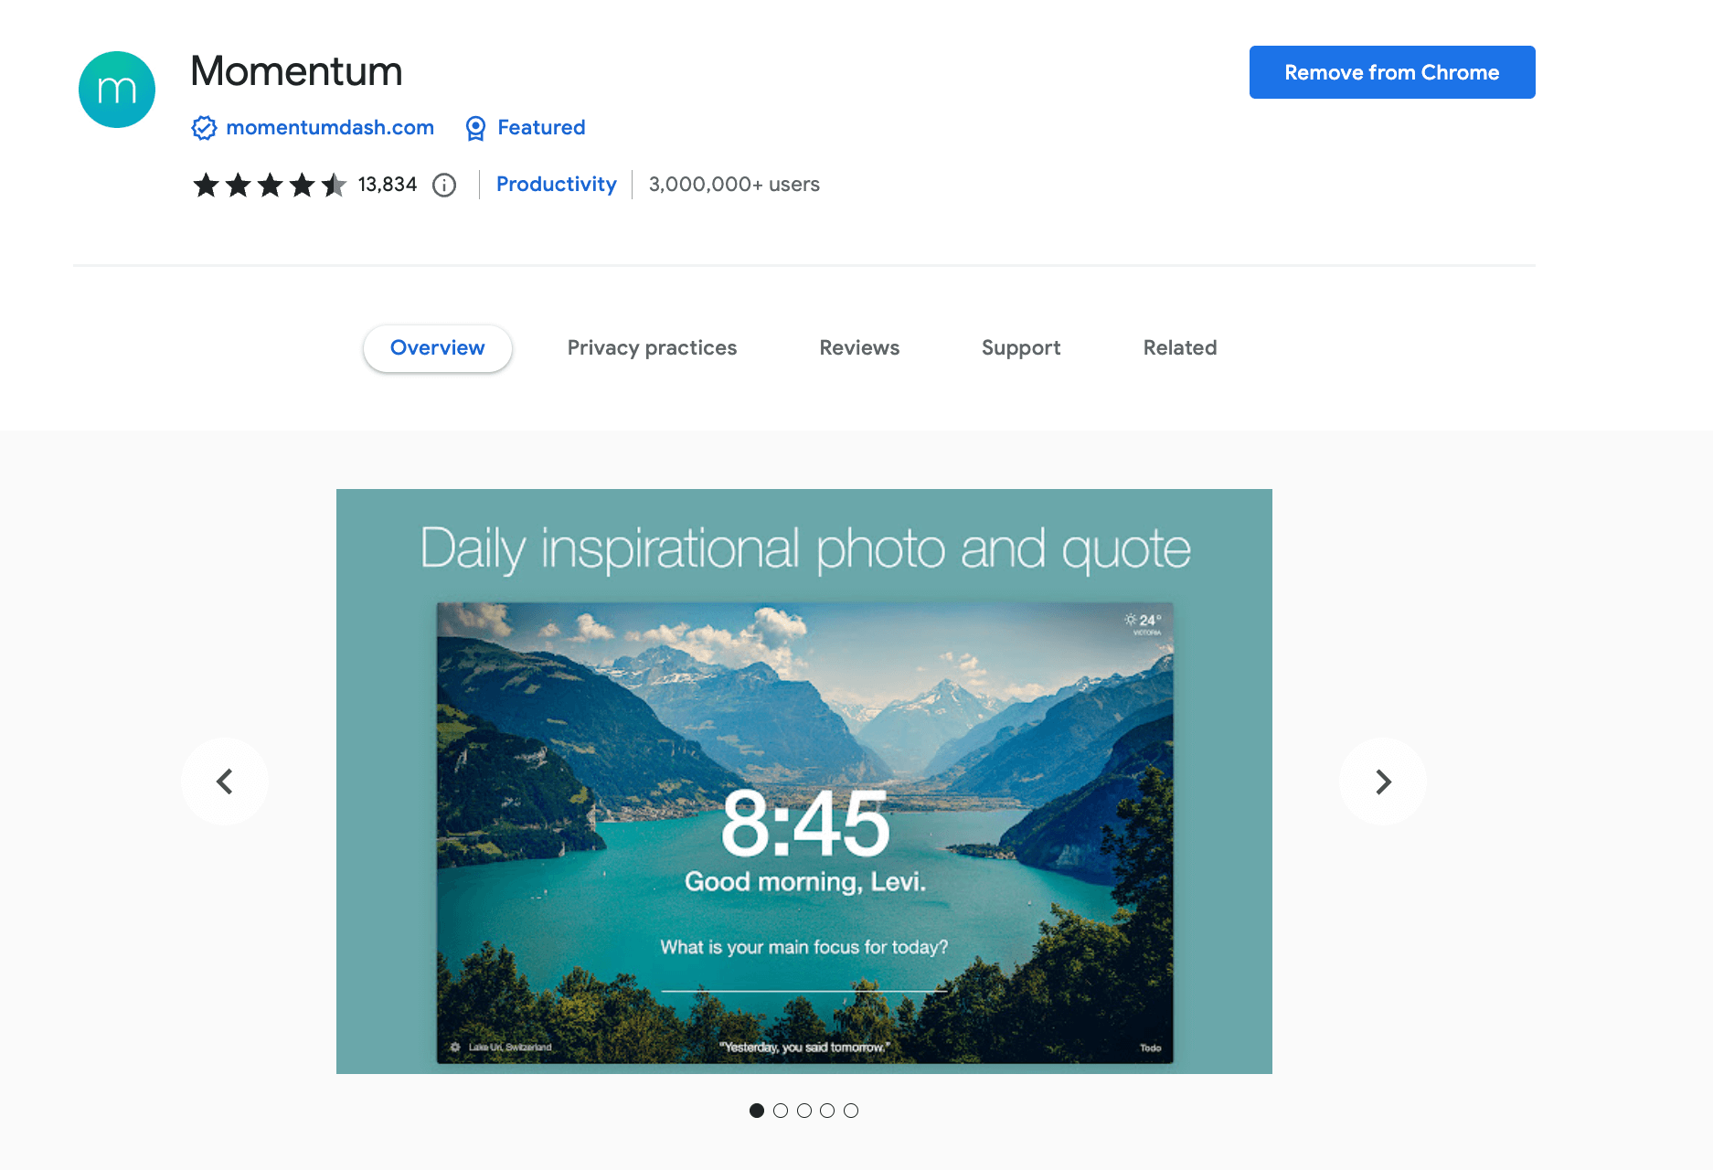This screenshot has height=1170, width=1713.
Task: Select the third carousel dot
Action: point(804,1111)
